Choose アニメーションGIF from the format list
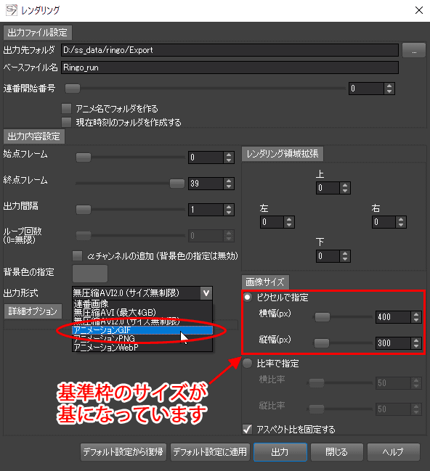Image resolution: width=430 pixels, height=471 pixels. coord(142,330)
